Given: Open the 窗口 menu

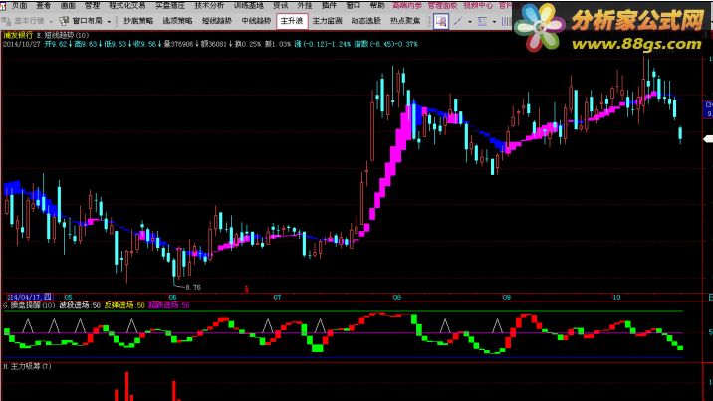Looking at the screenshot, I should (353, 5).
